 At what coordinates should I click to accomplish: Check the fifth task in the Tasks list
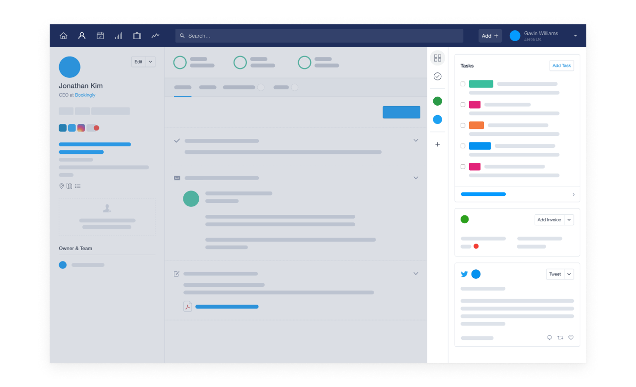(463, 167)
